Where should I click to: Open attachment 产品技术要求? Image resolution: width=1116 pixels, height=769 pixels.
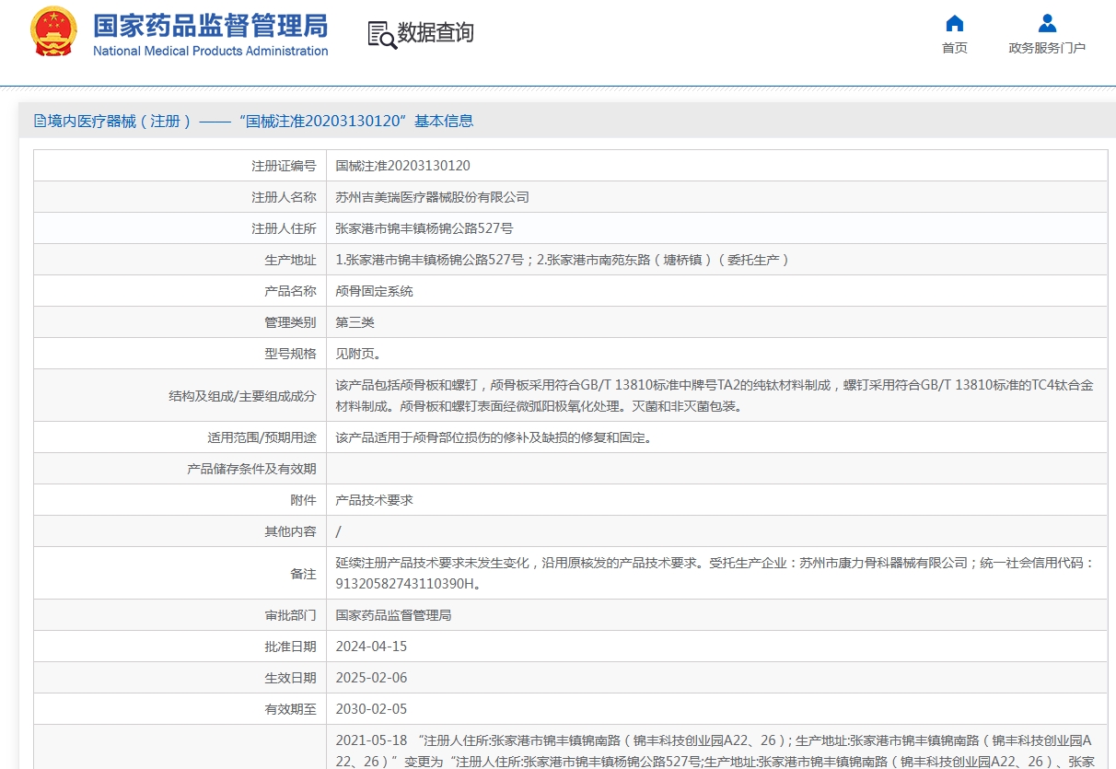coord(374,500)
